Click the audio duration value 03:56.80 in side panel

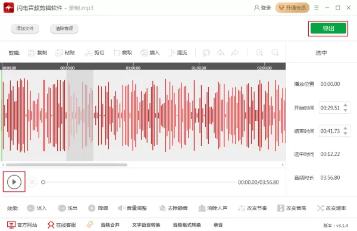coord(330,177)
